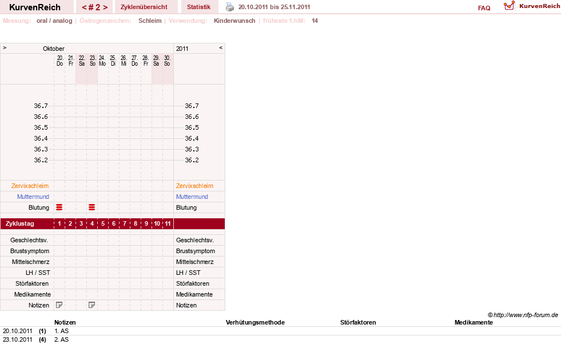Click the printer icon
Viewport: 561px width, 356px height.
[x=230, y=7]
